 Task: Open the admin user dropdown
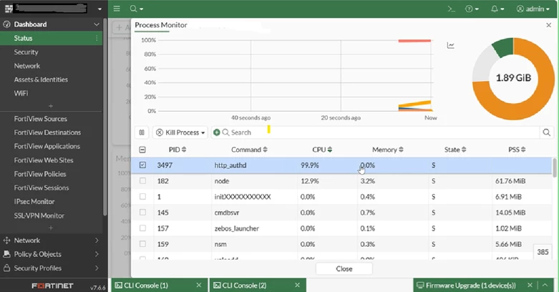[x=533, y=9]
